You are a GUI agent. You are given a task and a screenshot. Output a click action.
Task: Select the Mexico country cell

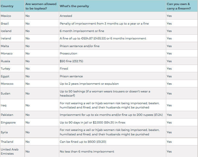point(6,16)
